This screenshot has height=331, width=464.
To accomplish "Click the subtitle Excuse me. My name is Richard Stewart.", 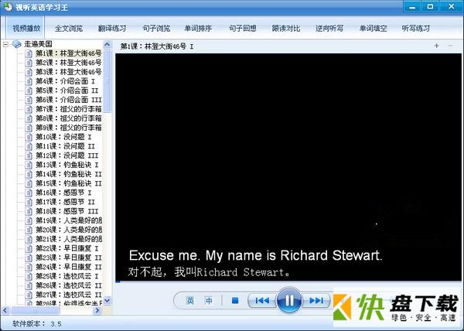I will [x=255, y=255].
